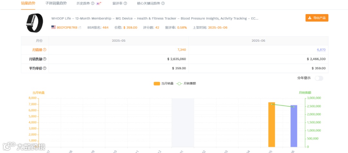Screen dimensions: 348x153
Task: Click help icon beside 核心关键词趋势
Action: pos(163,3)
